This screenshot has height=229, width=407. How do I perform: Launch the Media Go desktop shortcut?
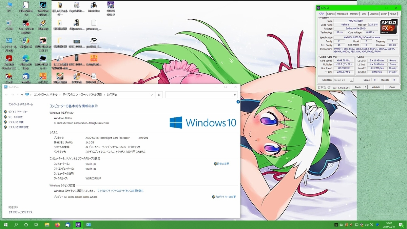26,42
